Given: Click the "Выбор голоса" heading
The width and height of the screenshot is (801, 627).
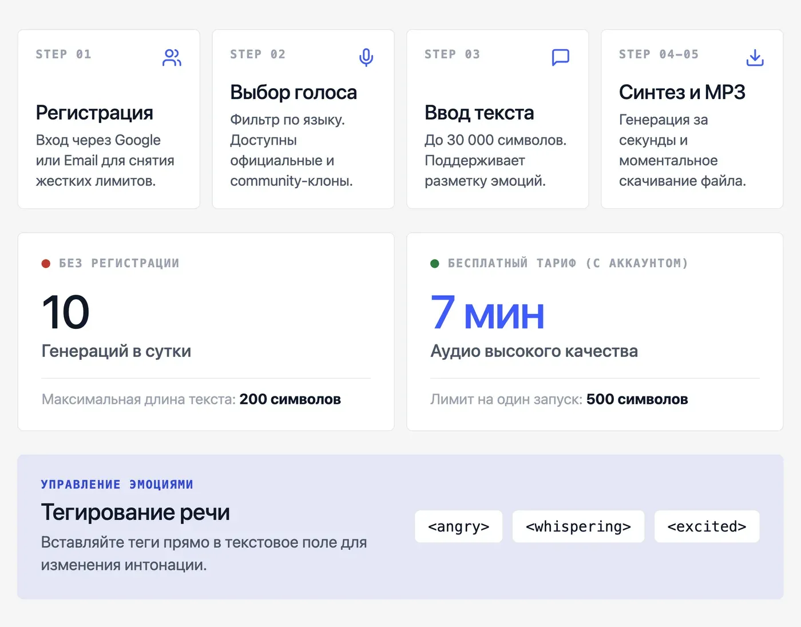Looking at the screenshot, I should tap(294, 92).
